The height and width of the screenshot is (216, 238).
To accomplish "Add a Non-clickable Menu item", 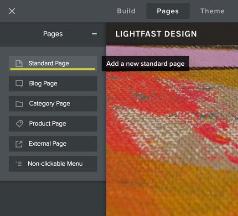I will pyautogui.click(x=53, y=164).
